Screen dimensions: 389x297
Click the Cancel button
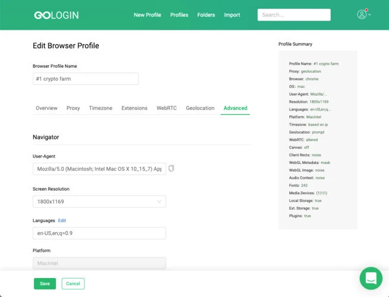point(73,283)
